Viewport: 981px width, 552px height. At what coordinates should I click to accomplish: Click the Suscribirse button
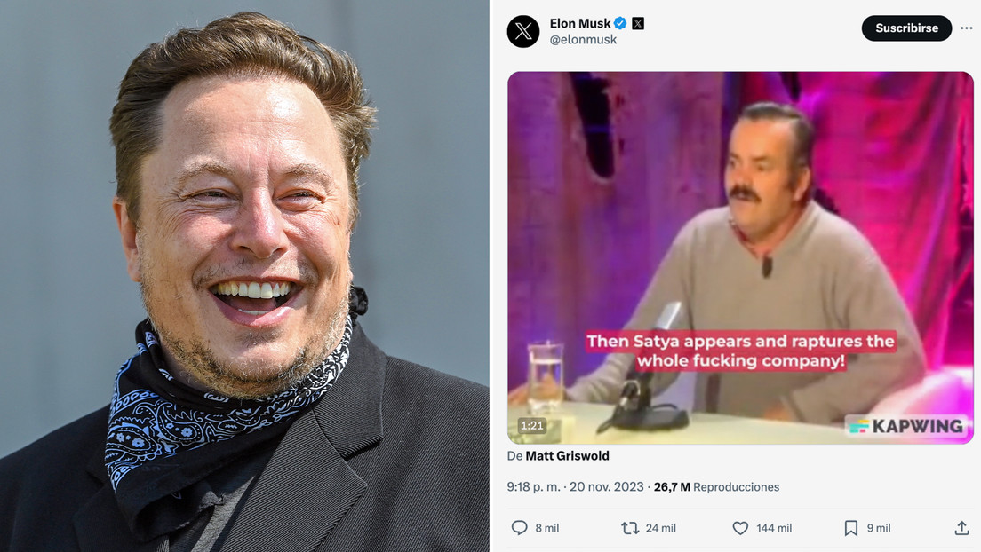906,28
